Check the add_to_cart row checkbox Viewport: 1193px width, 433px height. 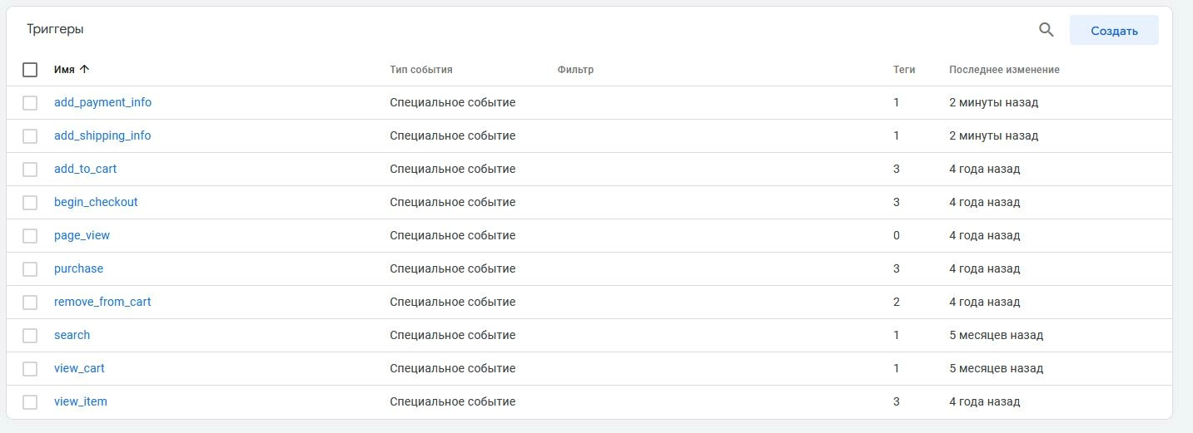30,170
